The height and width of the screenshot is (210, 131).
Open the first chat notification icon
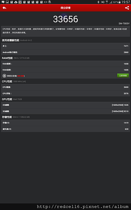click(3, 2)
